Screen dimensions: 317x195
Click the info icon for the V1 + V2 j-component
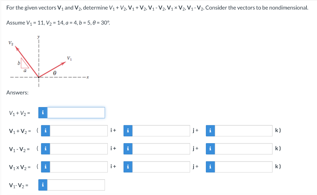[x=127, y=131]
